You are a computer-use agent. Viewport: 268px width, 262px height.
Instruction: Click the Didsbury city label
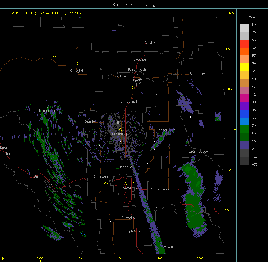coord(119,134)
